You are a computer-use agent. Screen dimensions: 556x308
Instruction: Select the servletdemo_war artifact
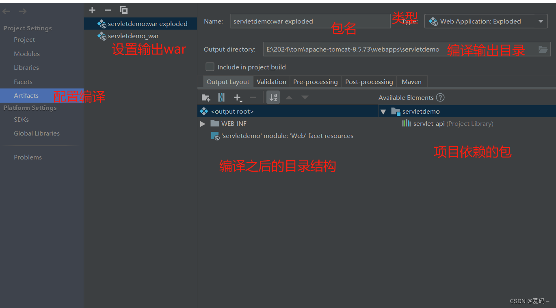pos(141,36)
